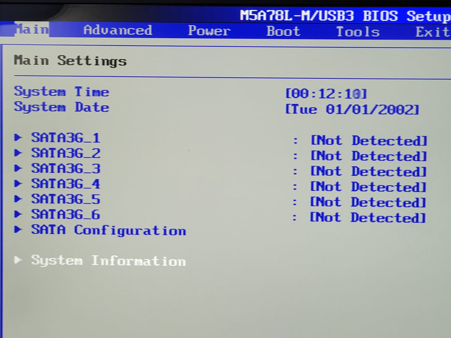
Task: Select the System Date value field
Action: (x=352, y=110)
